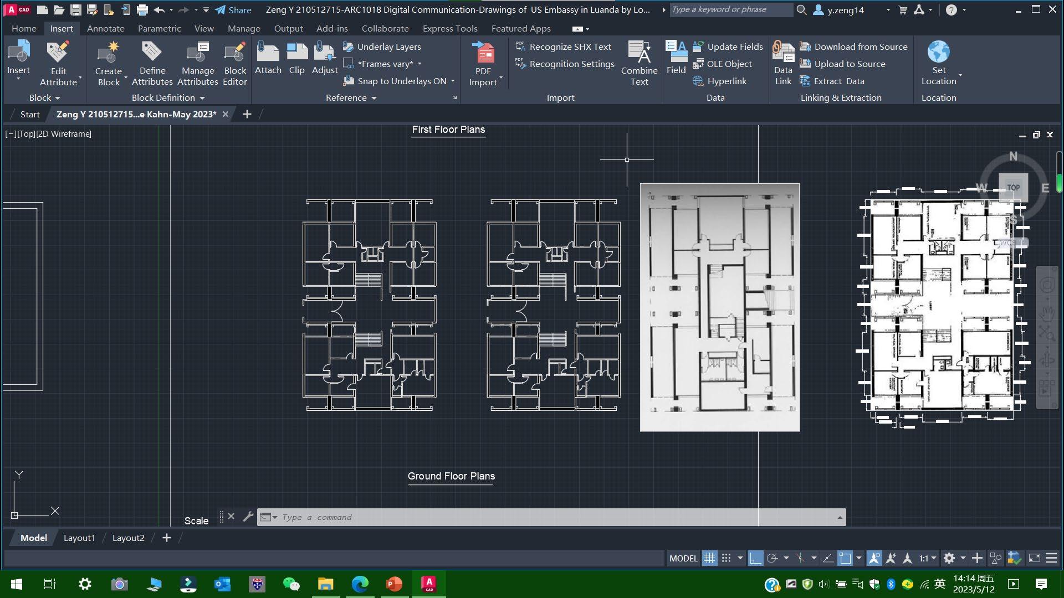Viewport: 1064px width, 598px height.
Task: Toggle the drawing grid display in status bar
Action: click(x=709, y=558)
